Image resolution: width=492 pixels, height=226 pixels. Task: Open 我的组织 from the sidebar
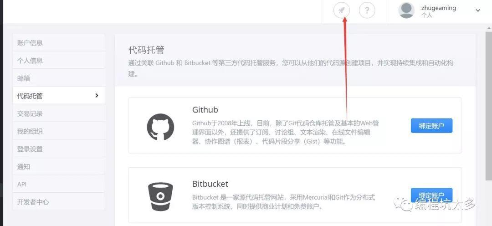(x=59, y=131)
